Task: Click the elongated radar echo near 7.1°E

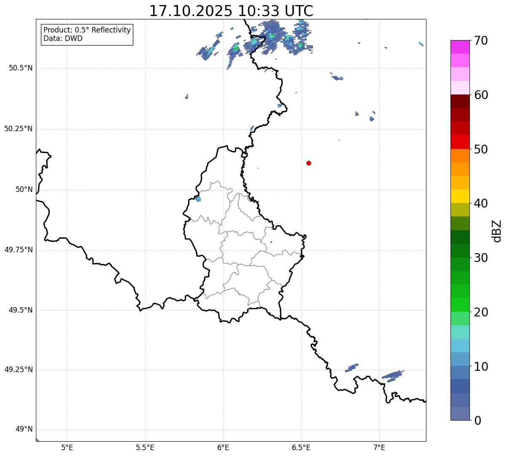Action: (x=393, y=375)
